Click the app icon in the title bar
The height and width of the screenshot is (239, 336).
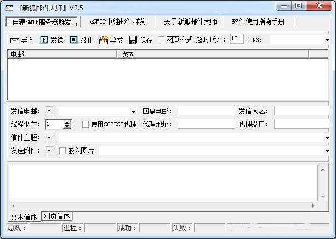pyautogui.click(x=9, y=8)
